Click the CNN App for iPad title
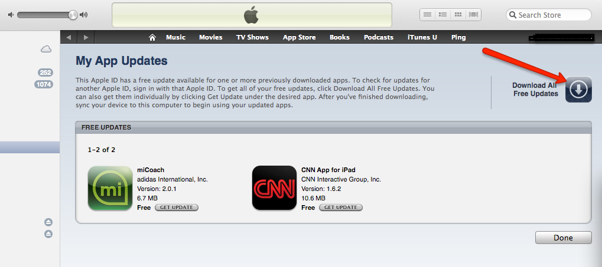Screen dimensions: 602x267 click(328, 170)
